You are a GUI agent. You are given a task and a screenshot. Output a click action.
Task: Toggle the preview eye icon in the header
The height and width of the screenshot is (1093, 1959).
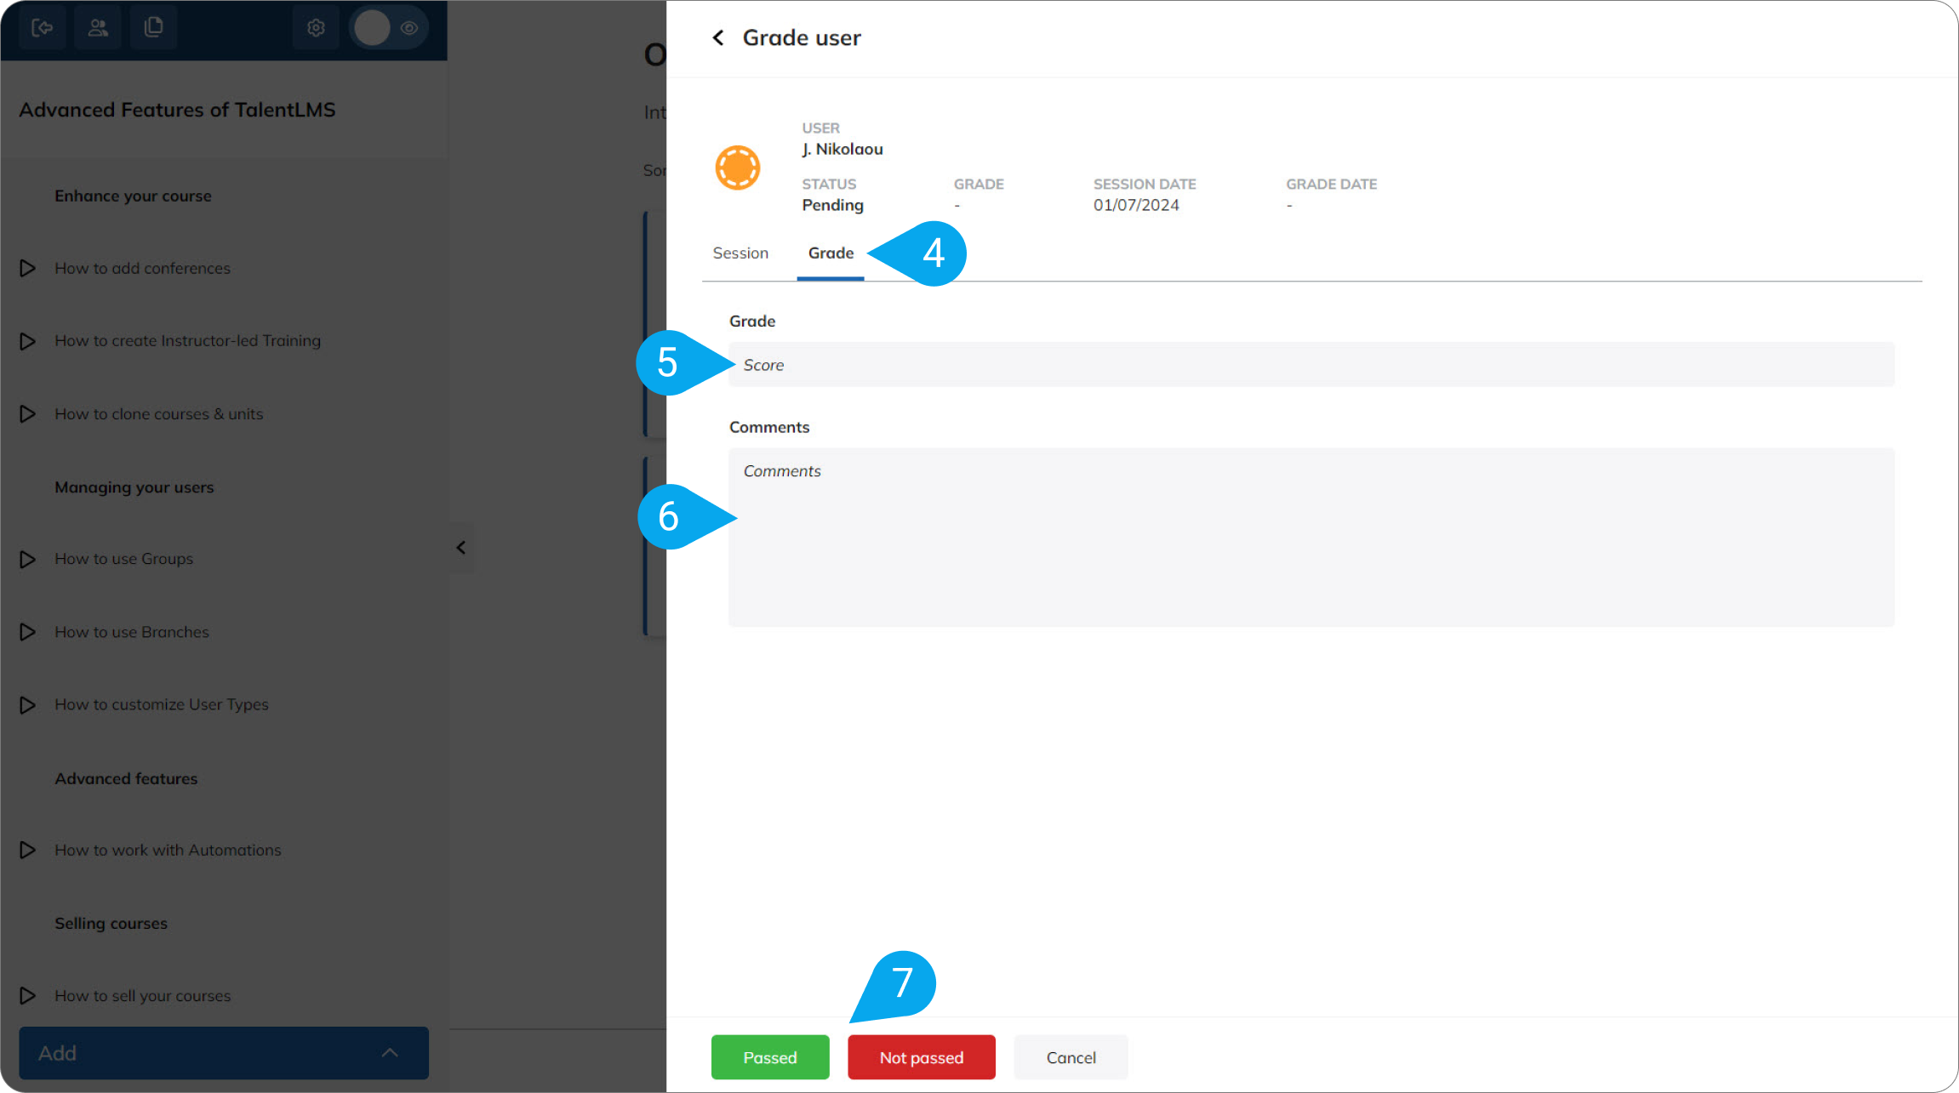click(410, 27)
